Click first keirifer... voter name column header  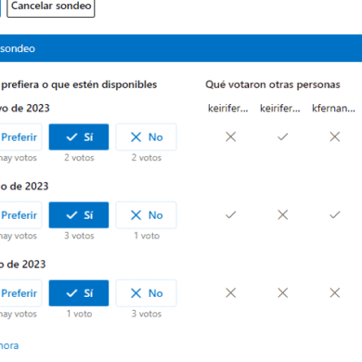tap(228, 109)
